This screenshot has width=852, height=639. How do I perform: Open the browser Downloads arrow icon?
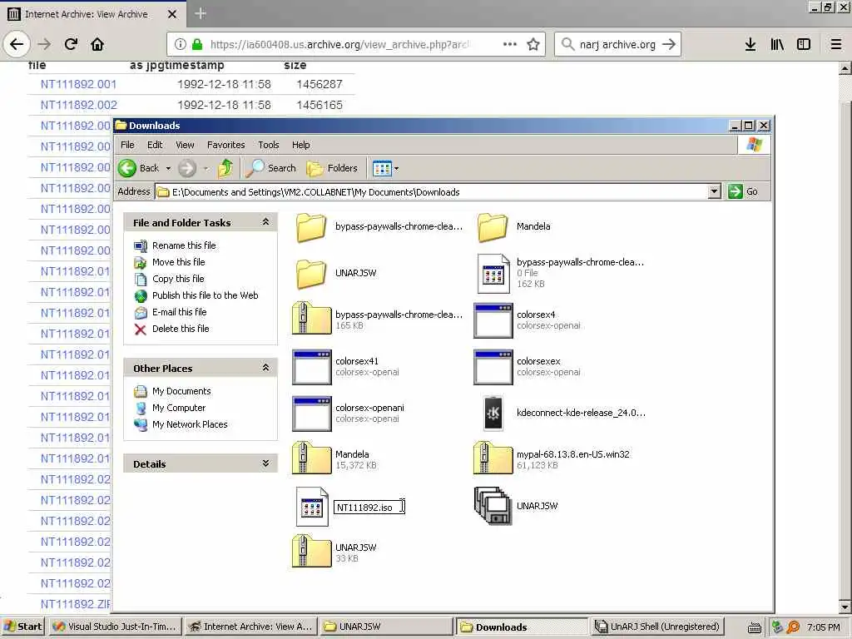[x=750, y=44]
